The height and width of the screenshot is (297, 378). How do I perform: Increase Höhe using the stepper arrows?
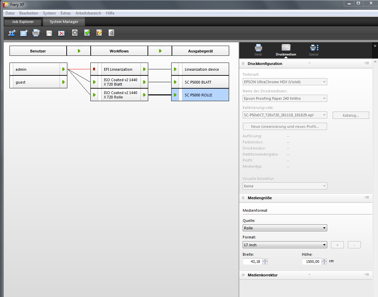point(324,260)
